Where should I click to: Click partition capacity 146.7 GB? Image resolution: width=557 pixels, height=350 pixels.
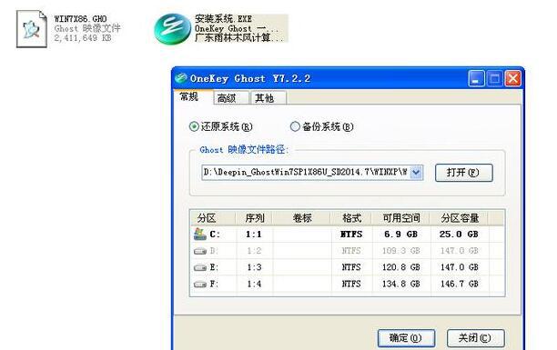pyautogui.click(x=459, y=284)
